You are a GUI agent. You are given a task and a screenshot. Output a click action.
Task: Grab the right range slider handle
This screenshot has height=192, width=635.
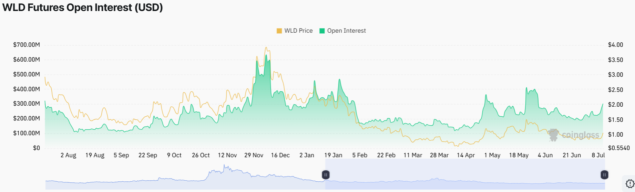tap(604, 175)
